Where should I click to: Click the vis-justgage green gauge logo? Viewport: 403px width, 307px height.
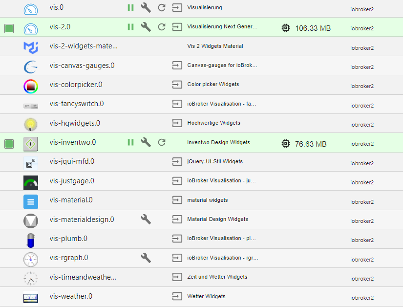tap(31, 183)
